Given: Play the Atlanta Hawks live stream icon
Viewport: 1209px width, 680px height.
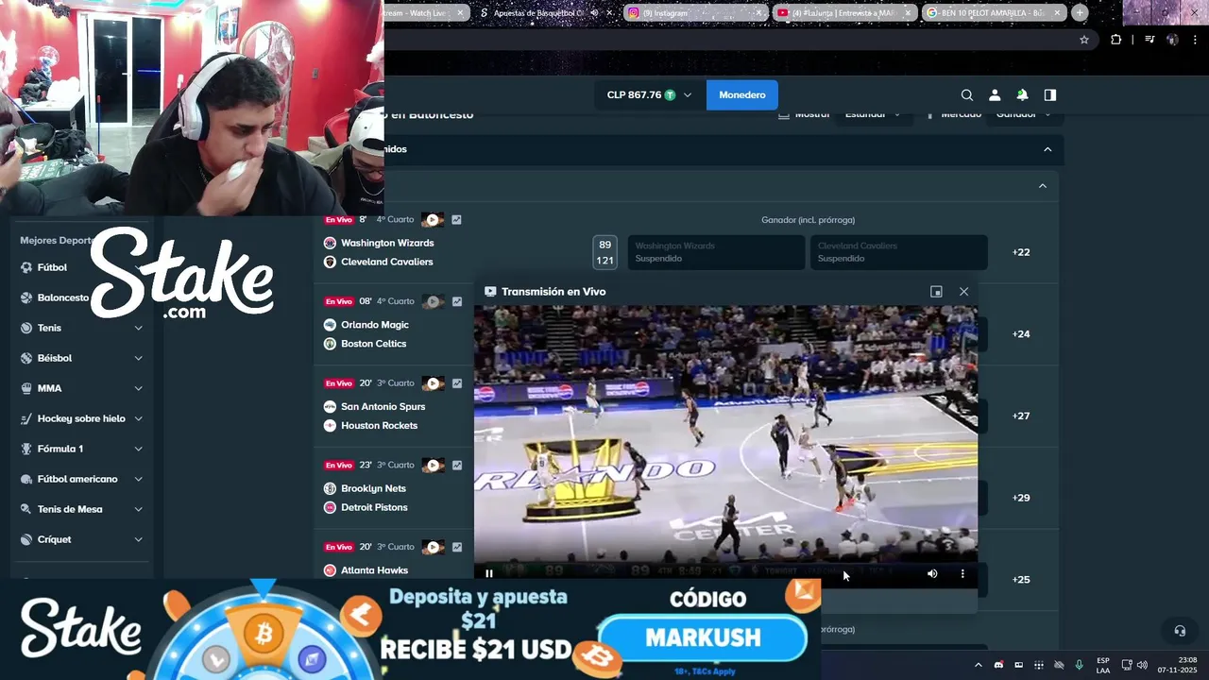Looking at the screenshot, I should [433, 547].
